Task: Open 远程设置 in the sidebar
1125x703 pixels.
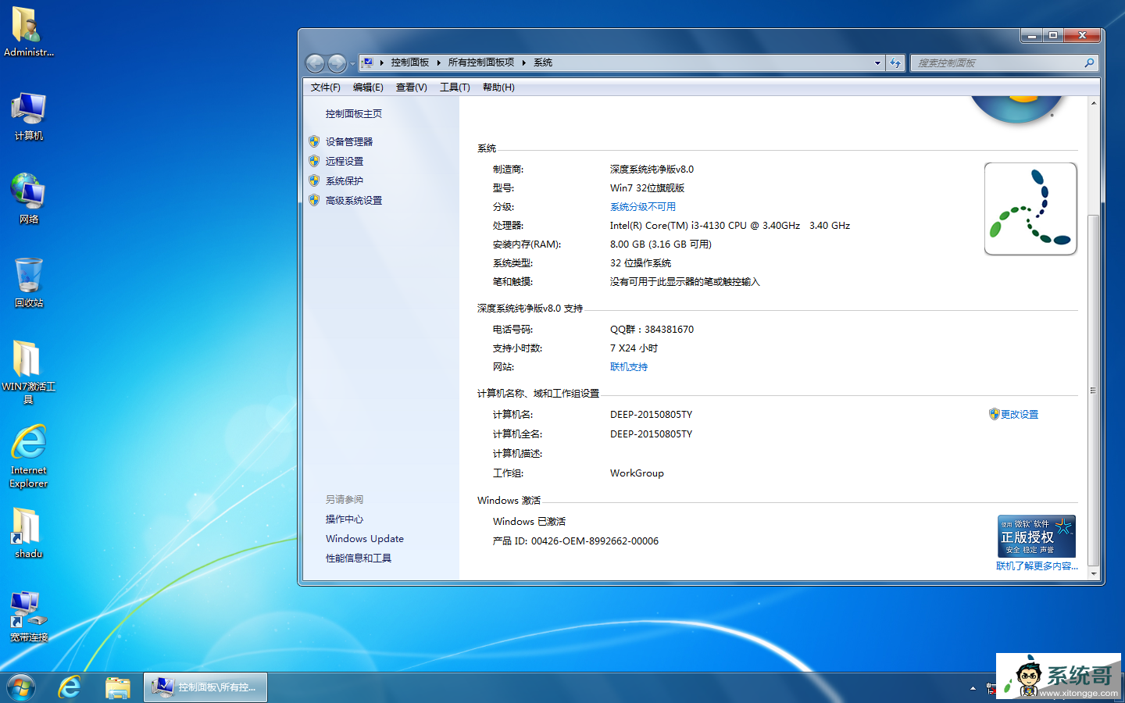Action: 345,162
